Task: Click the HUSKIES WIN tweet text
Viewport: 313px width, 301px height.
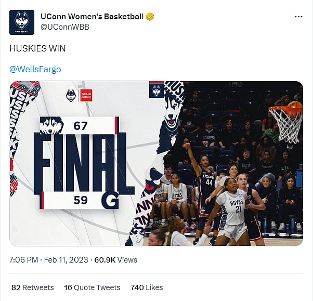Action: click(x=37, y=48)
